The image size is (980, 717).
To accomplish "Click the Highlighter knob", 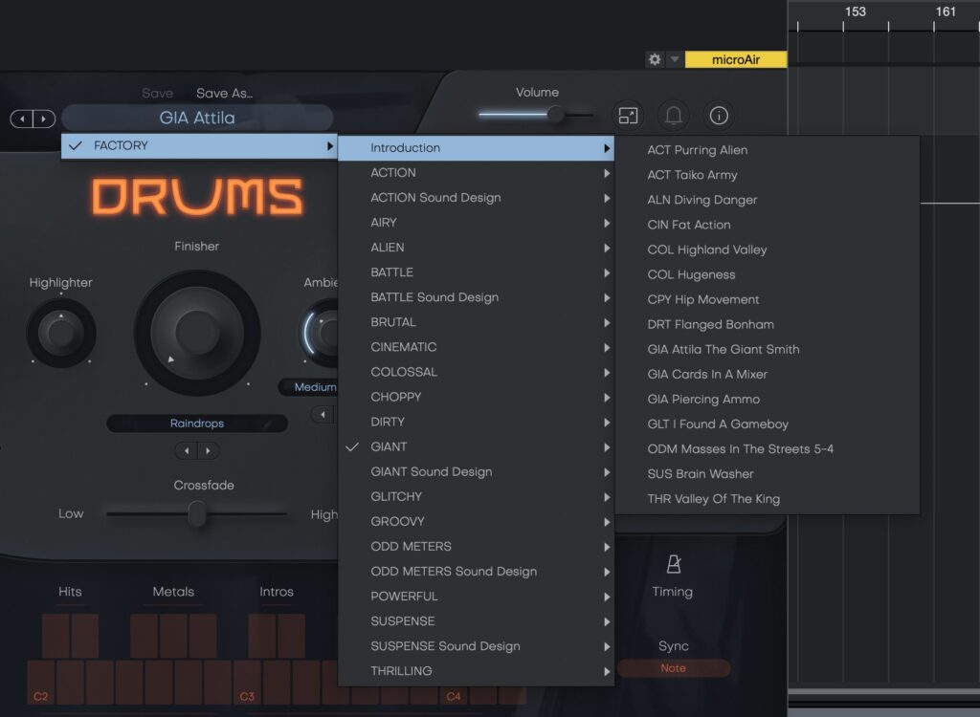I will (60, 333).
